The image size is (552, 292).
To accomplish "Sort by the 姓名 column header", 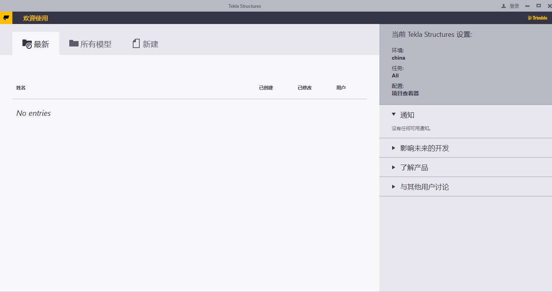I will [x=21, y=88].
